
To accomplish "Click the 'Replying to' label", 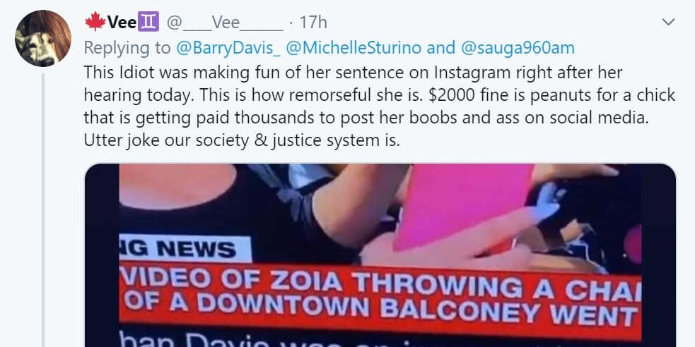I will point(127,48).
